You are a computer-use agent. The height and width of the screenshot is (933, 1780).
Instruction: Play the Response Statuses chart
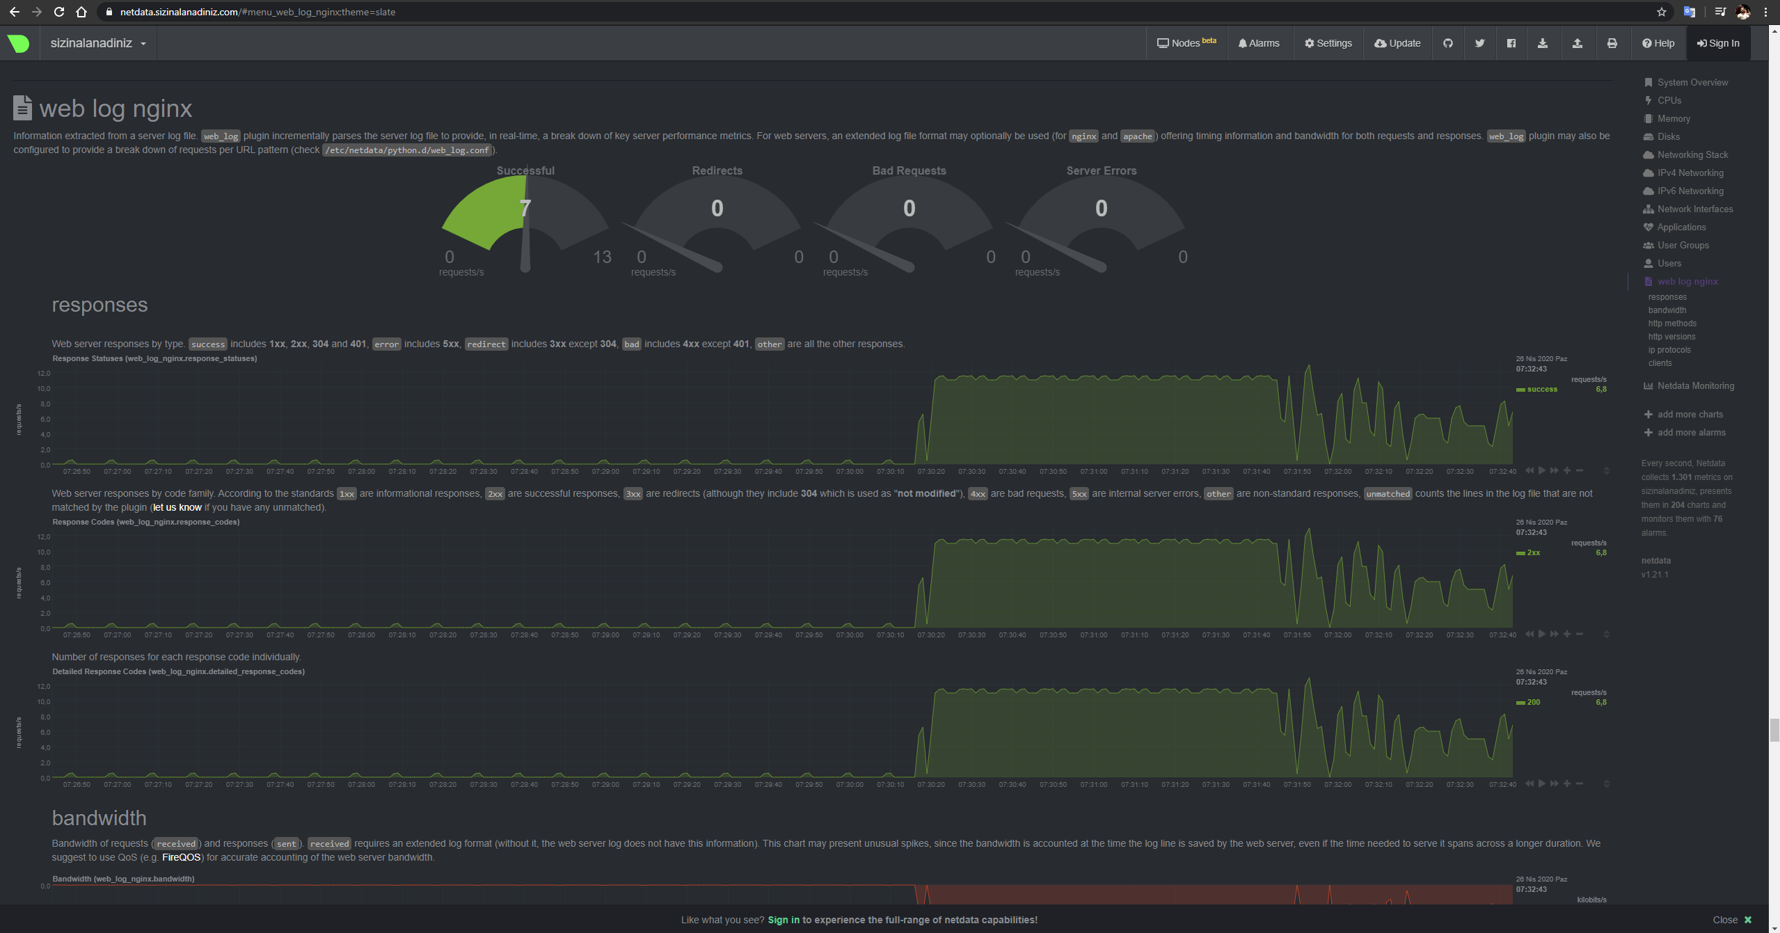[1542, 471]
